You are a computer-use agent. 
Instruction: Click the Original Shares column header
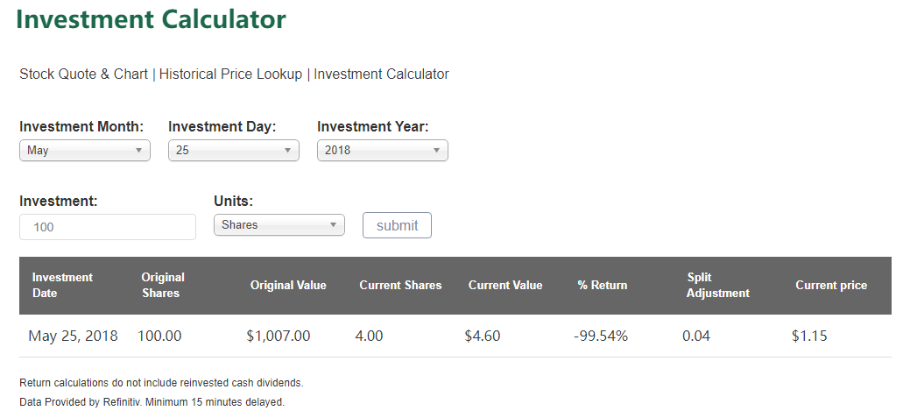coord(163,285)
